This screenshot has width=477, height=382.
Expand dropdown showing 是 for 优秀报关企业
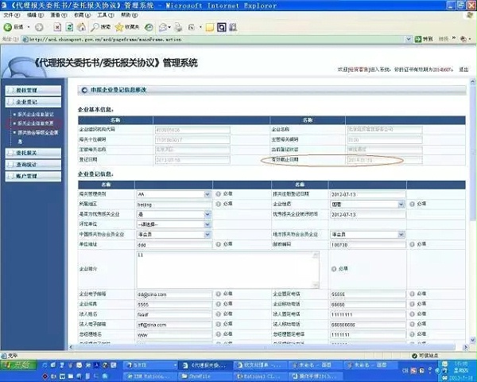click(207, 214)
